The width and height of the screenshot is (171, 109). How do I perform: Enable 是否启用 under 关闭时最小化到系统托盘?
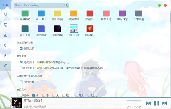point(21,82)
